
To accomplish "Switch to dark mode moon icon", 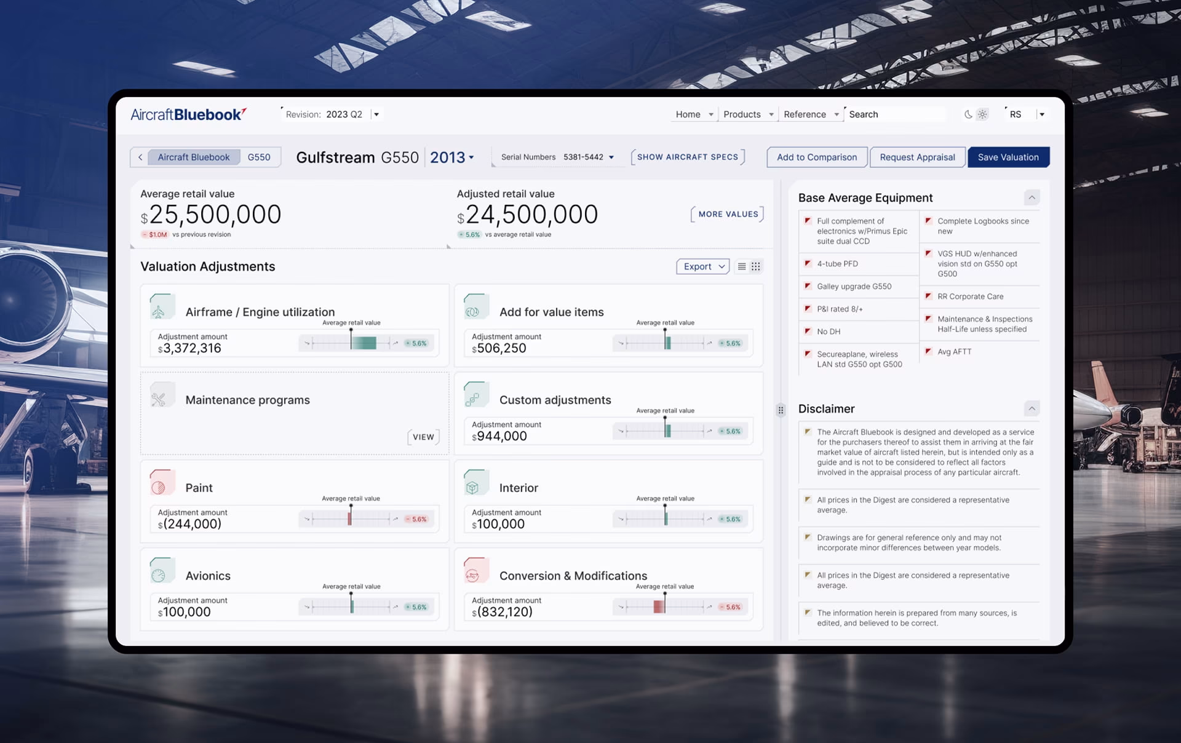I will [968, 114].
